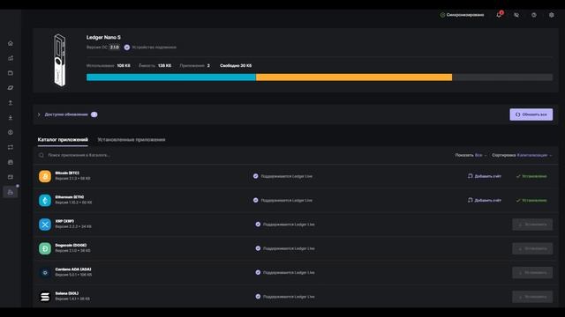The width and height of the screenshot is (565, 317).
Task: Open the help question mark icon
Action: [534, 15]
